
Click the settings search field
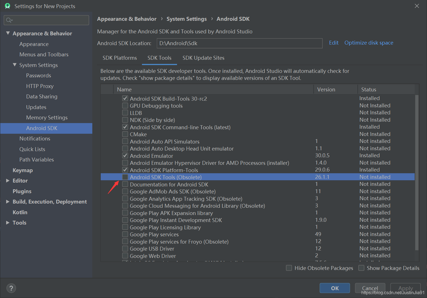(x=46, y=20)
